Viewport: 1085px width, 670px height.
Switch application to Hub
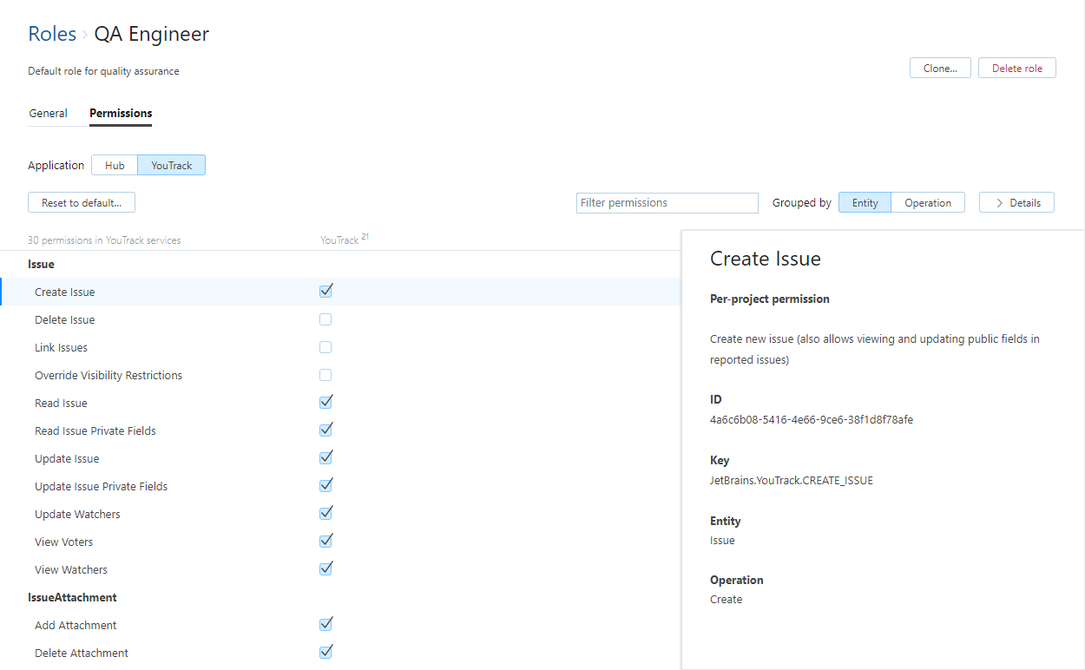pyautogui.click(x=115, y=165)
